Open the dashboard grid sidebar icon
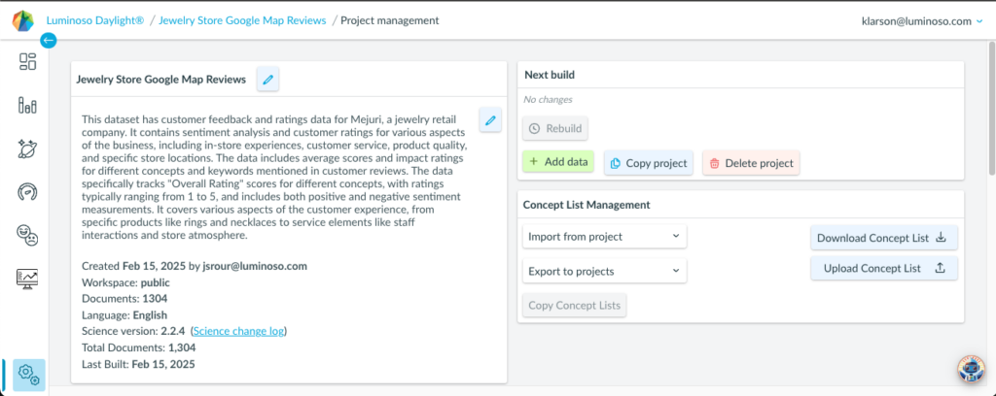Image resolution: width=996 pixels, height=396 pixels. [x=28, y=61]
